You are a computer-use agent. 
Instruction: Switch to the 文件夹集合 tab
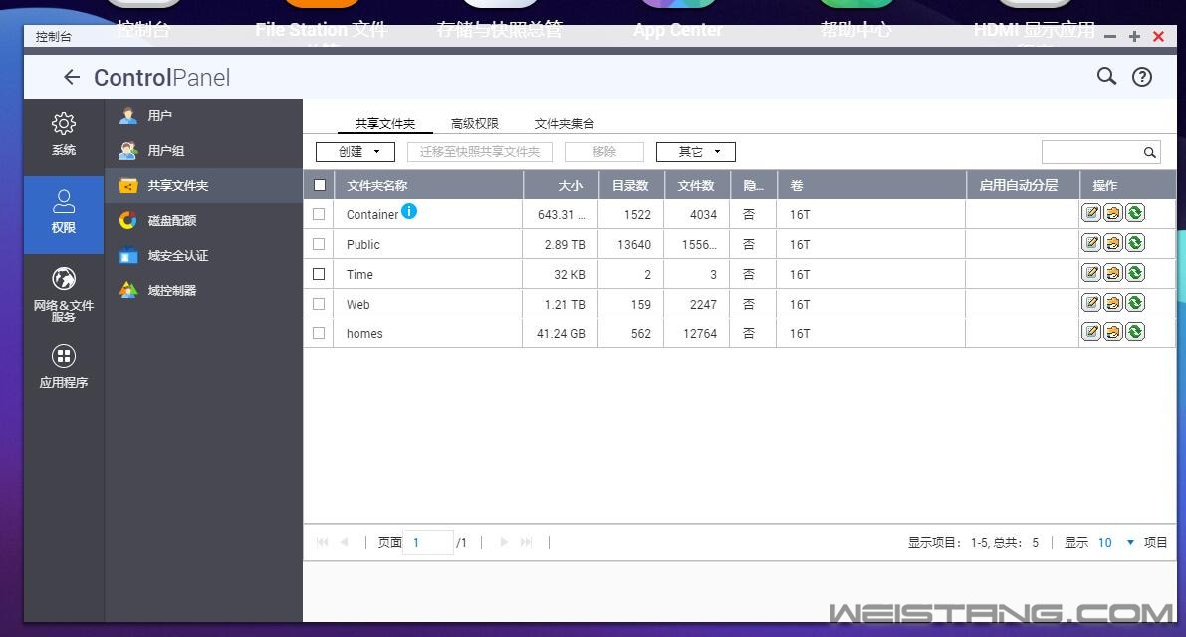564,124
